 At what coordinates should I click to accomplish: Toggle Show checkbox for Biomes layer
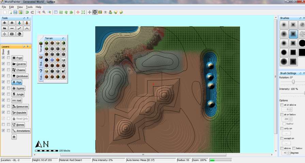(3, 125)
